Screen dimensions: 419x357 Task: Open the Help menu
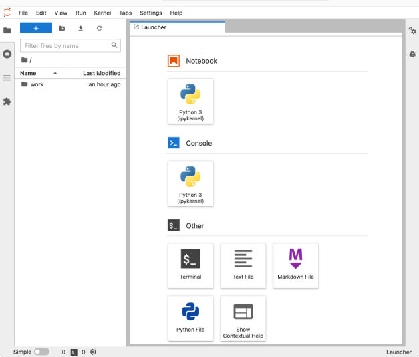176,13
